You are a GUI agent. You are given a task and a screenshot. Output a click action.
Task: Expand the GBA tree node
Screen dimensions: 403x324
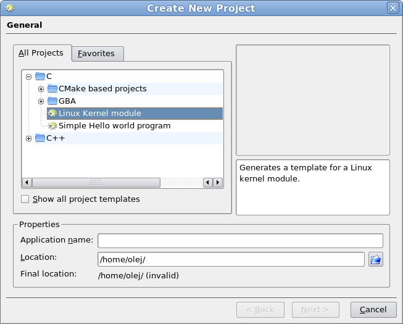click(x=41, y=101)
